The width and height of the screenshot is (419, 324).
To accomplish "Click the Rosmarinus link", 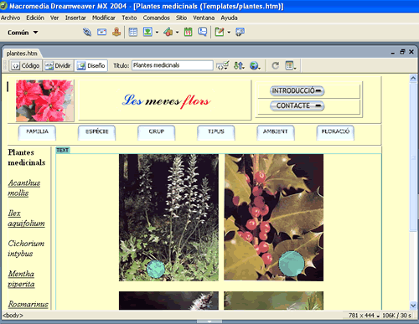I will [28, 304].
